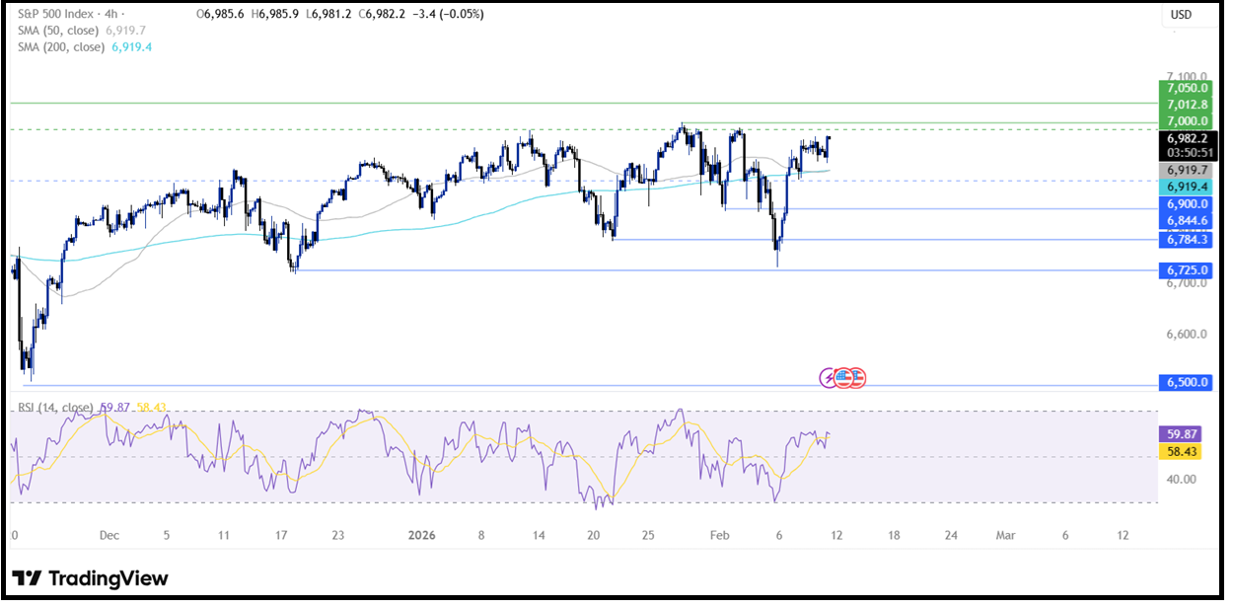Click the 2026 label on the time axis
Screen dimensions: 1233x608
pos(423,535)
